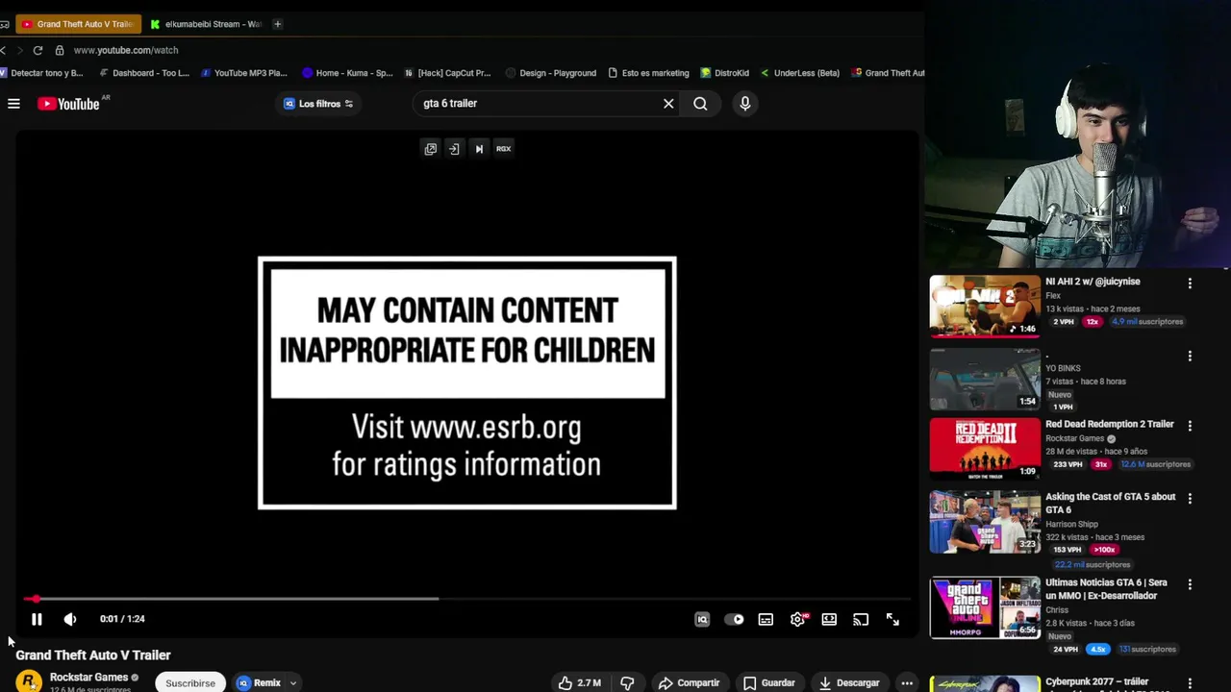
Task: Open the Los filtros filter button
Action: coord(318,104)
